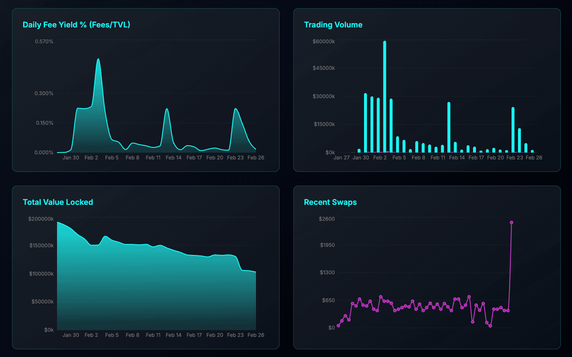Select the $650 label in Recent Swaps
The image size is (572, 357).
(x=329, y=300)
